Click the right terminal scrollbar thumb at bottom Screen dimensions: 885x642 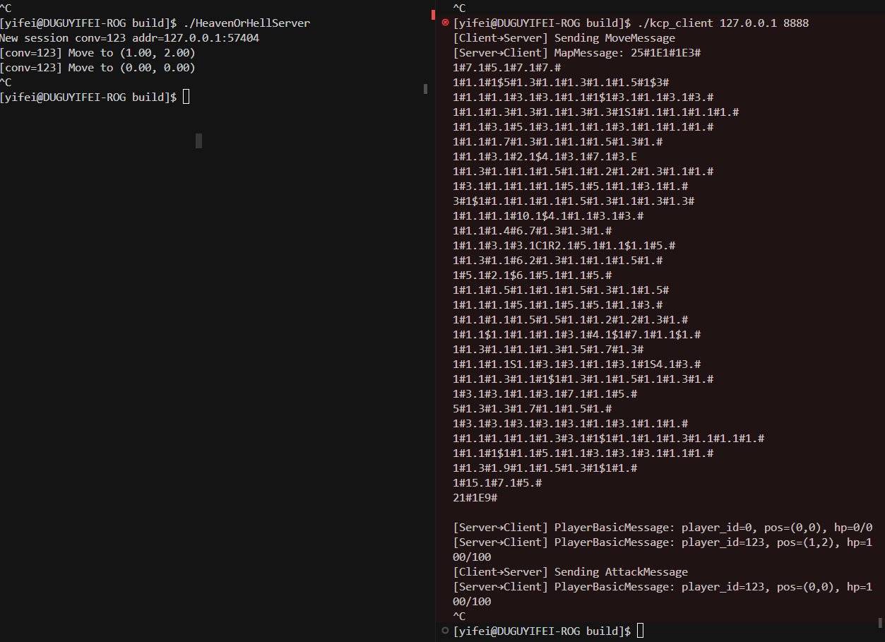pos(880,623)
